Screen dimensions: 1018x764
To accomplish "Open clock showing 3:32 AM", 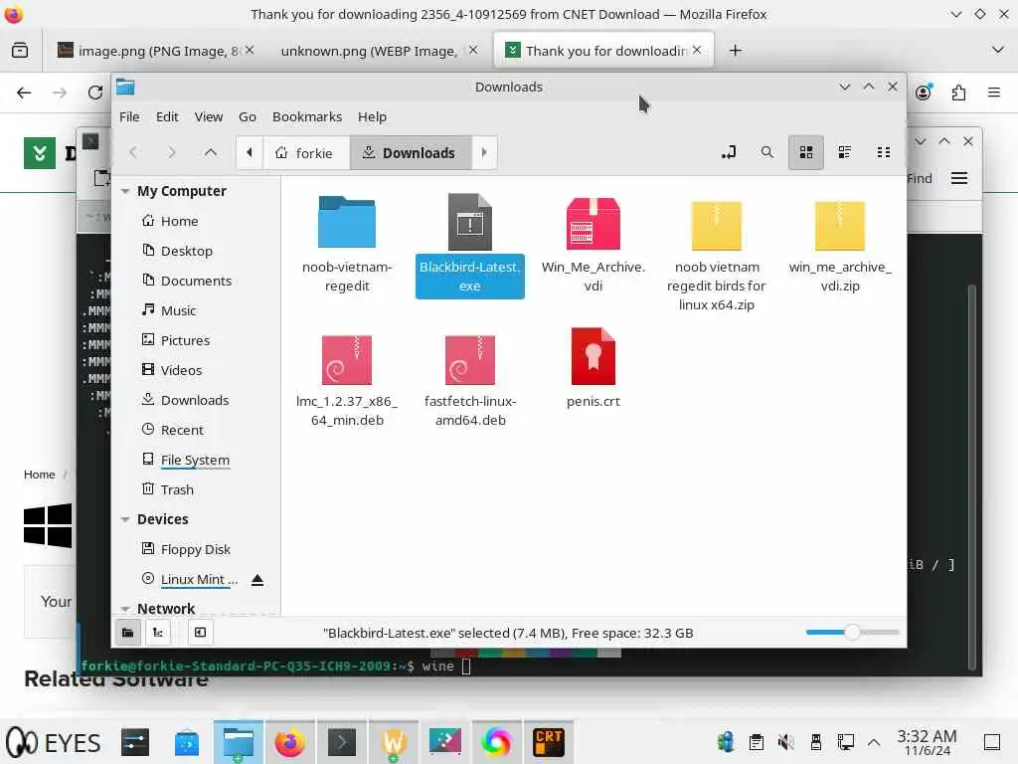I will [x=927, y=742].
